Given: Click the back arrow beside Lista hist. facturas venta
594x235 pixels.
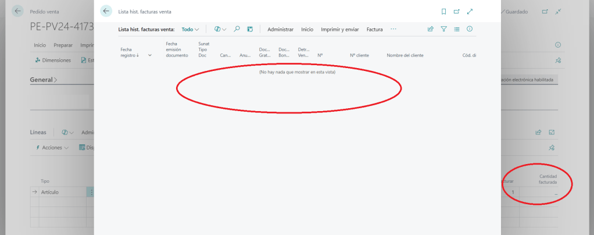Looking at the screenshot, I should point(106,11).
